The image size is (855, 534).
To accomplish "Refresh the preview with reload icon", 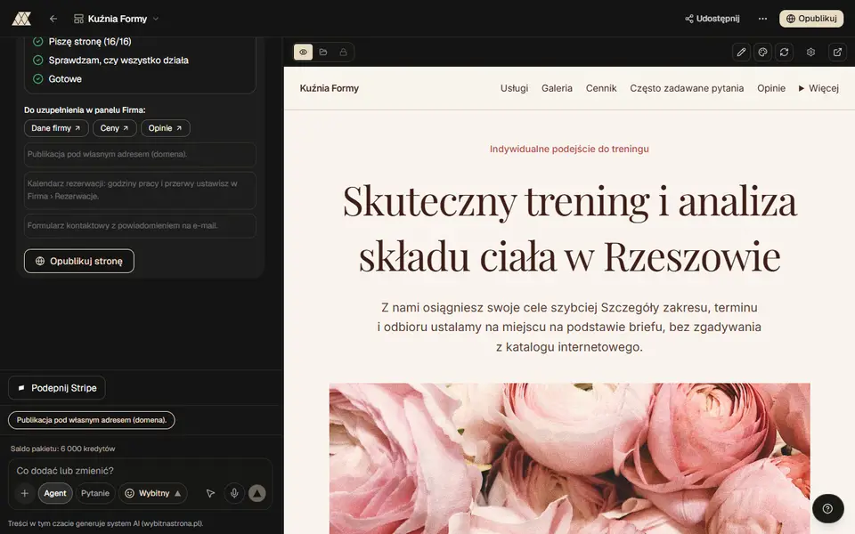I will [x=784, y=53].
